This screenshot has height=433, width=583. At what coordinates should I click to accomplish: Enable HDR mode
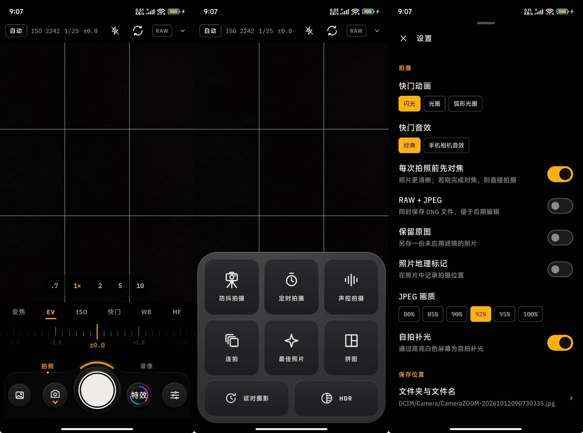pos(336,398)
